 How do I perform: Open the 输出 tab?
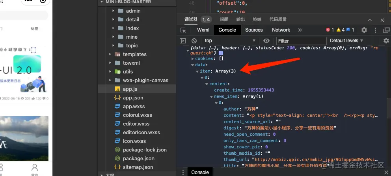(x=241, y=19)
